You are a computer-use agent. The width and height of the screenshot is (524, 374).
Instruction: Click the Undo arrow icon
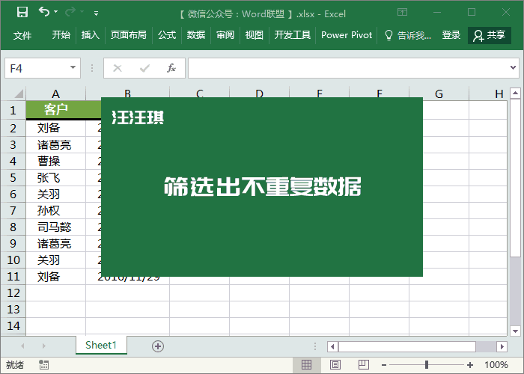click(x=43, y=12)
